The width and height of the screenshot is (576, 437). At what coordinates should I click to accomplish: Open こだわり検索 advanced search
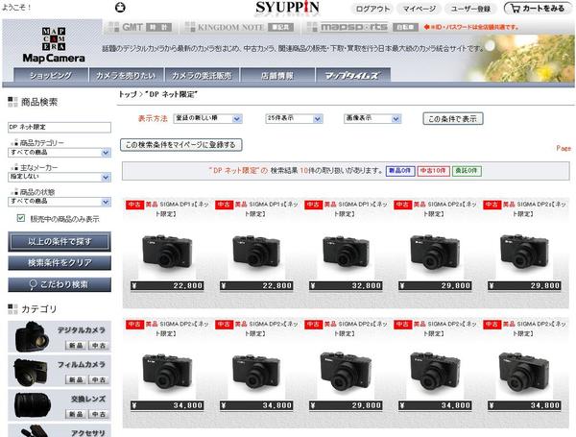pos(60,284)
